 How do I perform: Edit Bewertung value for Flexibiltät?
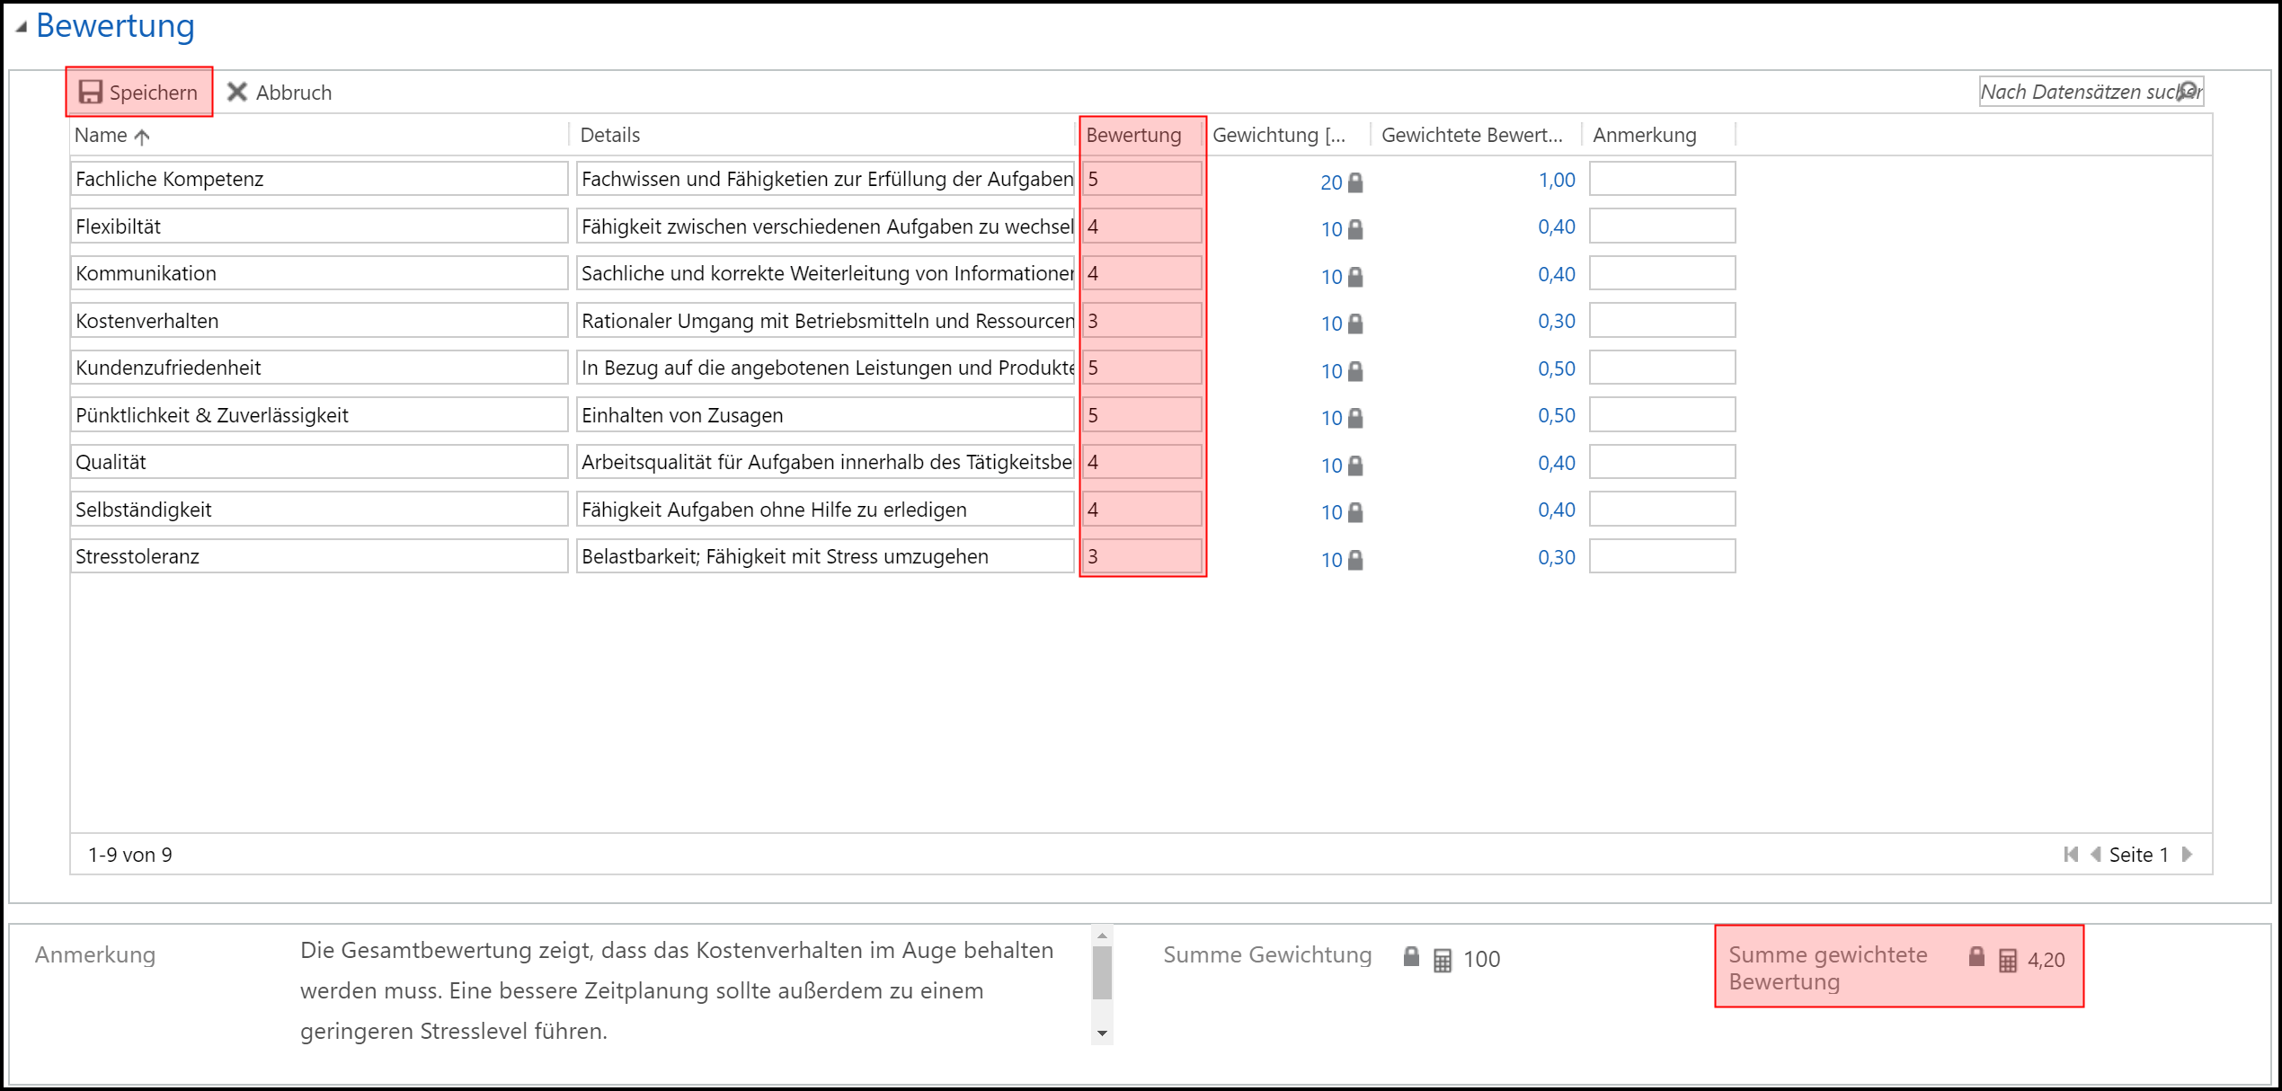pos(1141,226)
